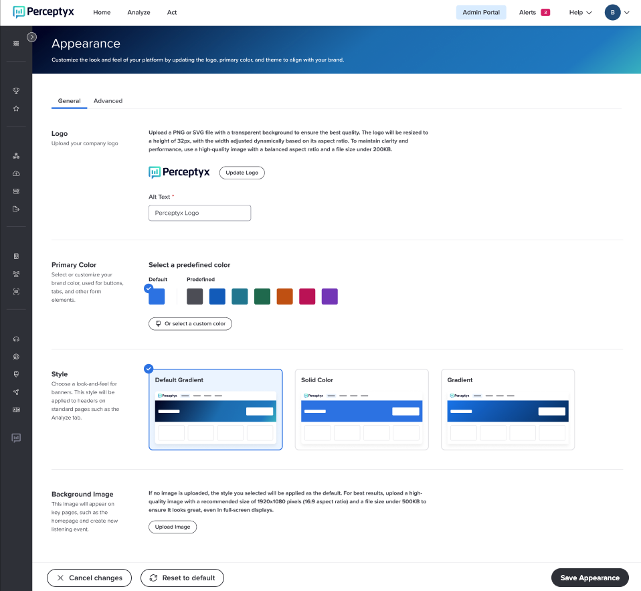This screenshot has height=591, width=641.
Task: Click the Primary Color section title
Action: (74, 265)
